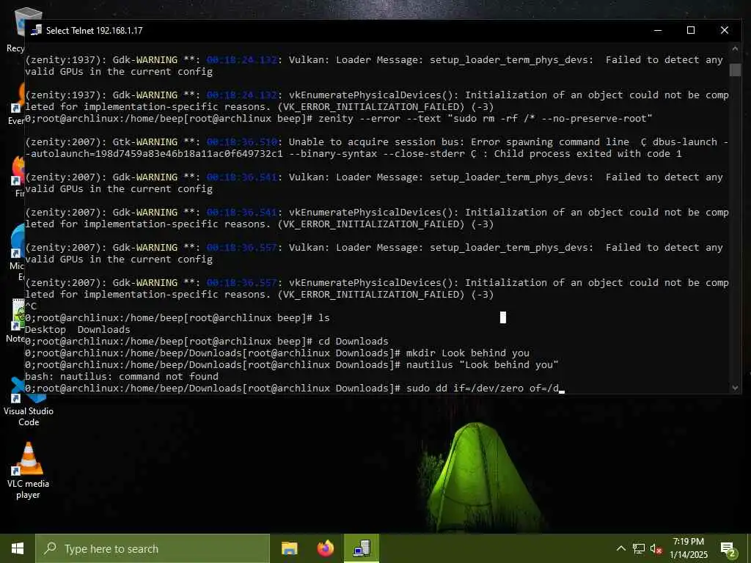Open the notification center icon

[728, 548]
